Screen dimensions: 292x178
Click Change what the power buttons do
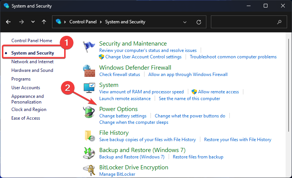[x=190, y=116]
